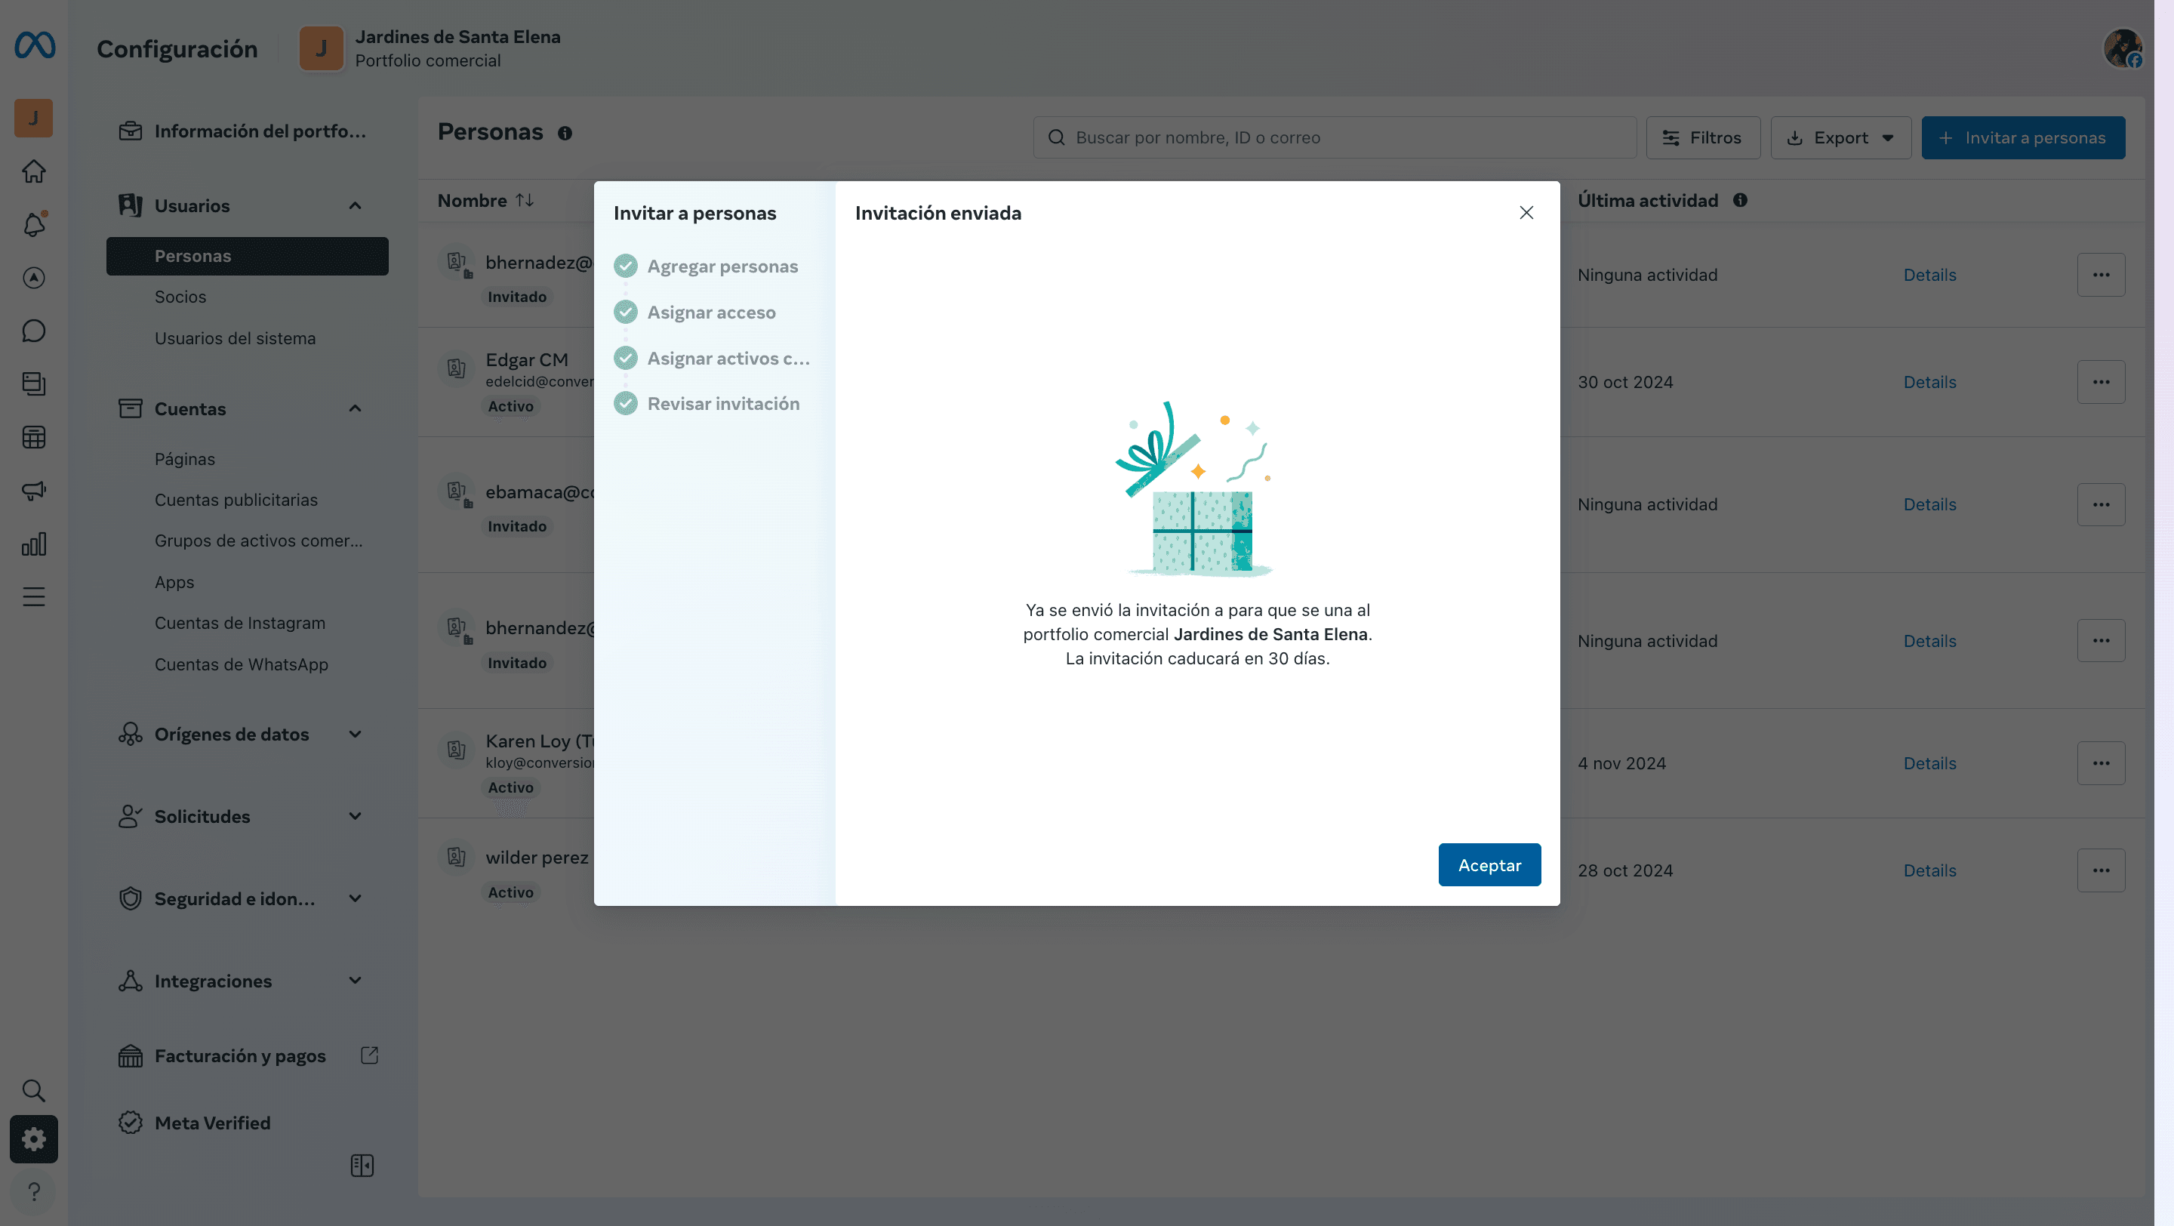Open Páginas under Cuentas
The width and height of the screenshot is (2174, 1226).
[185, 459]
